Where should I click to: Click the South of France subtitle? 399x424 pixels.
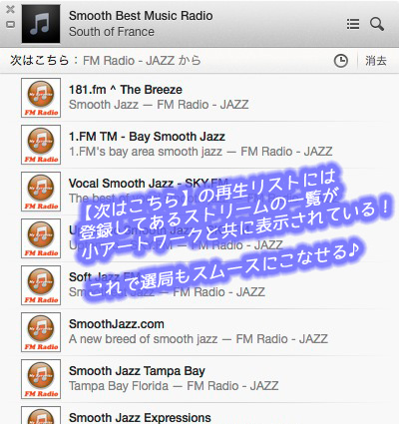click(x=112, y=32)
